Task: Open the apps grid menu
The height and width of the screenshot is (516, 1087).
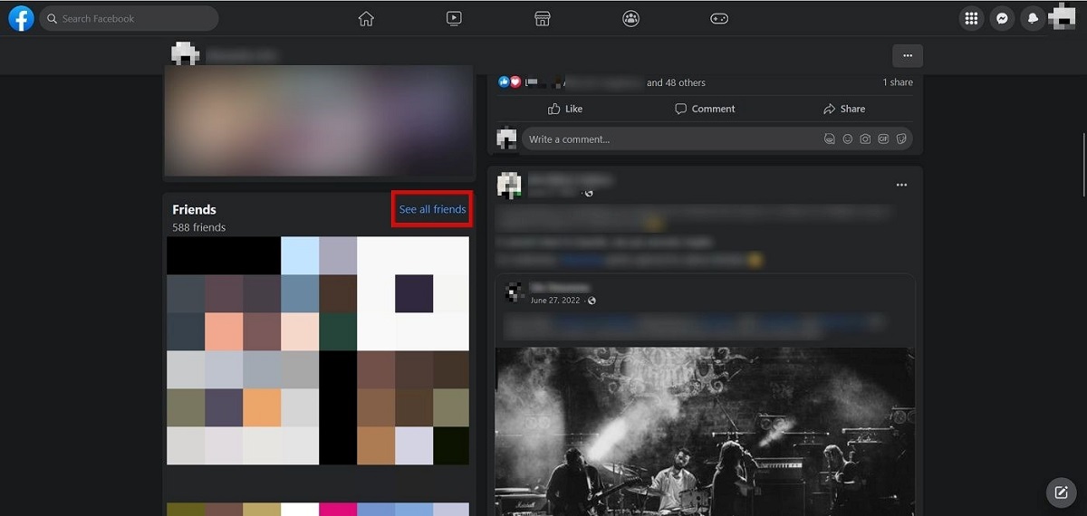Action: point(972,18)
